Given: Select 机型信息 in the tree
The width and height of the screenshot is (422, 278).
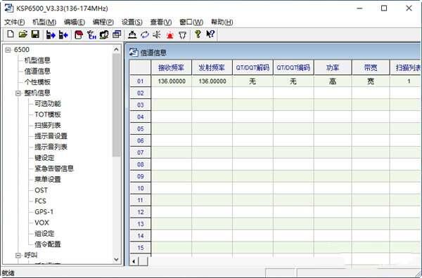Looking at the screenshot, I should click(x=37, y=60).
